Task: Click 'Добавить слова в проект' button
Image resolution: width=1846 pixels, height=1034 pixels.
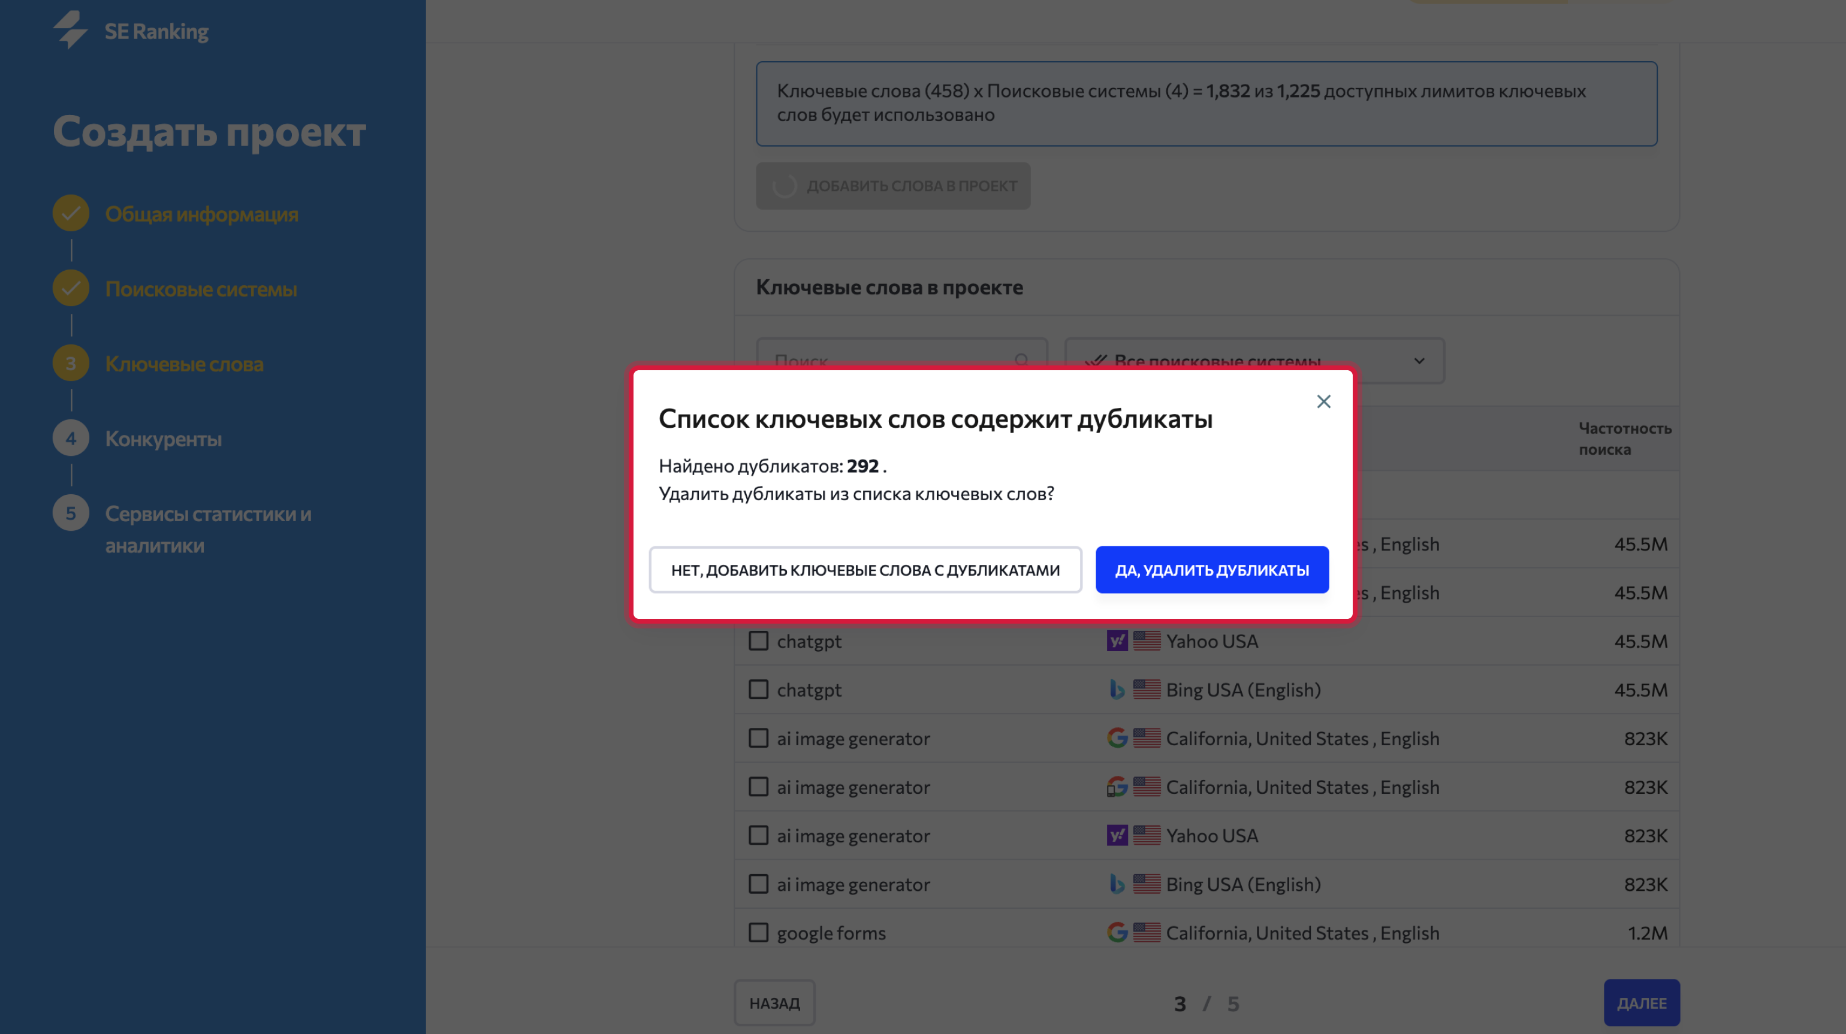Action: [x=893, y=186]
